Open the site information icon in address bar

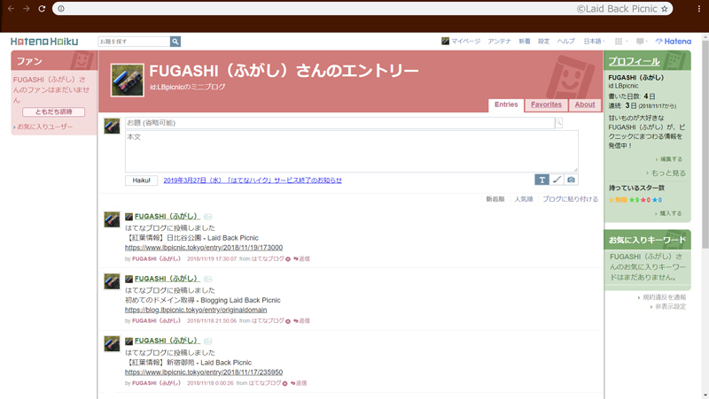point(61,9)
